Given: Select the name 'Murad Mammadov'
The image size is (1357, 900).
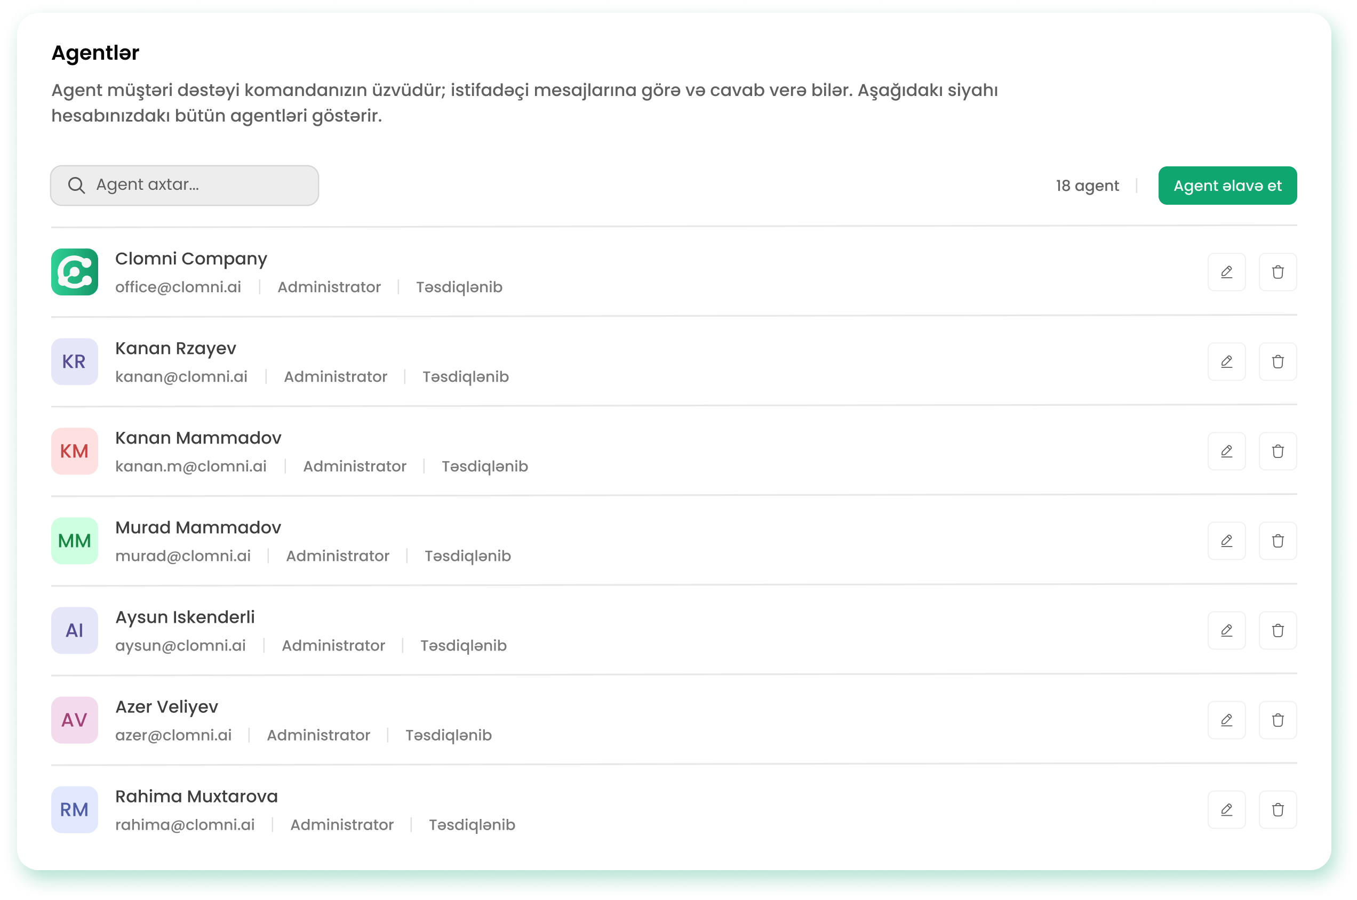Looking at the screenshot, I should (x=198, y=527).
